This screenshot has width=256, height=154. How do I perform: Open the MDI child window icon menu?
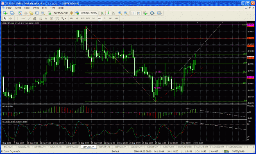coord(3,8)
